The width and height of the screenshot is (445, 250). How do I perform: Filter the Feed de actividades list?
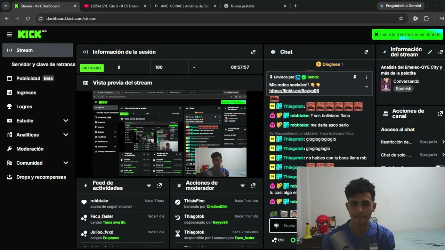point(149,185)
